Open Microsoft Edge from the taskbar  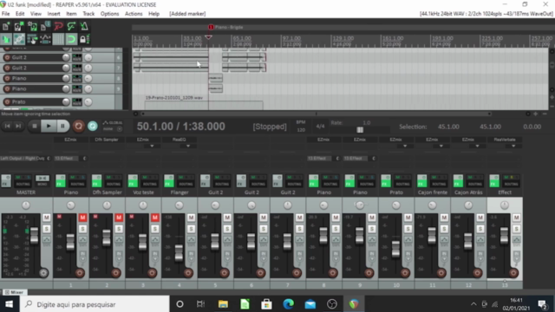tap(289, 304)
